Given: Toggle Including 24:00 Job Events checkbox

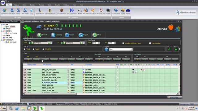Looking at the screenshot, I should [x=123, y=43].
